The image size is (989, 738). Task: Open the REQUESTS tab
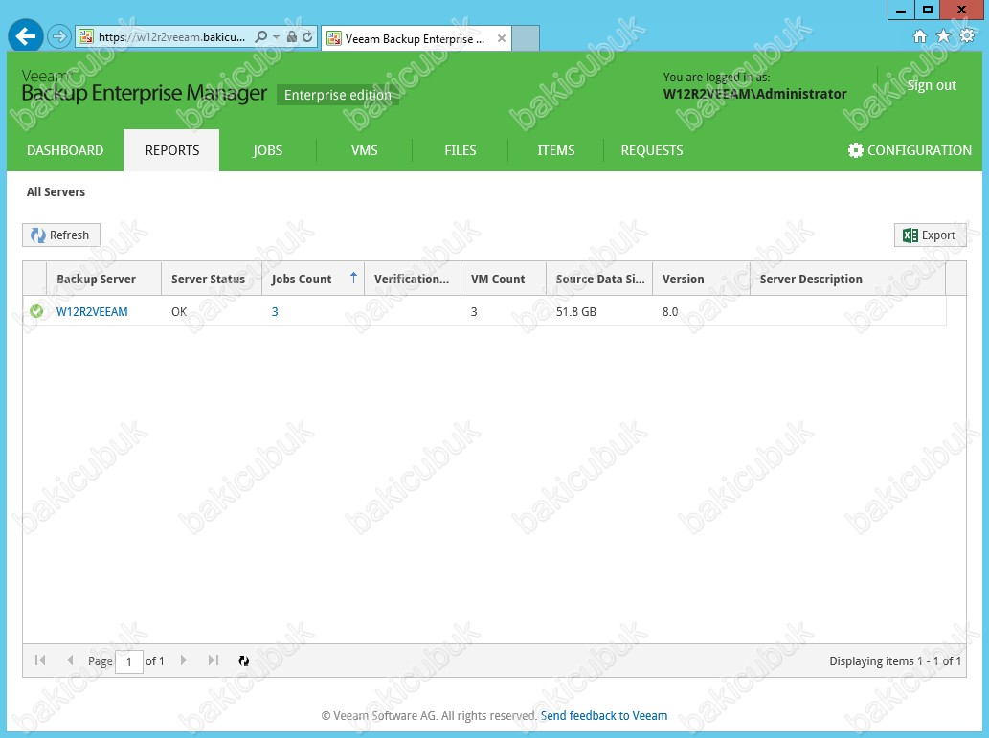652,150
